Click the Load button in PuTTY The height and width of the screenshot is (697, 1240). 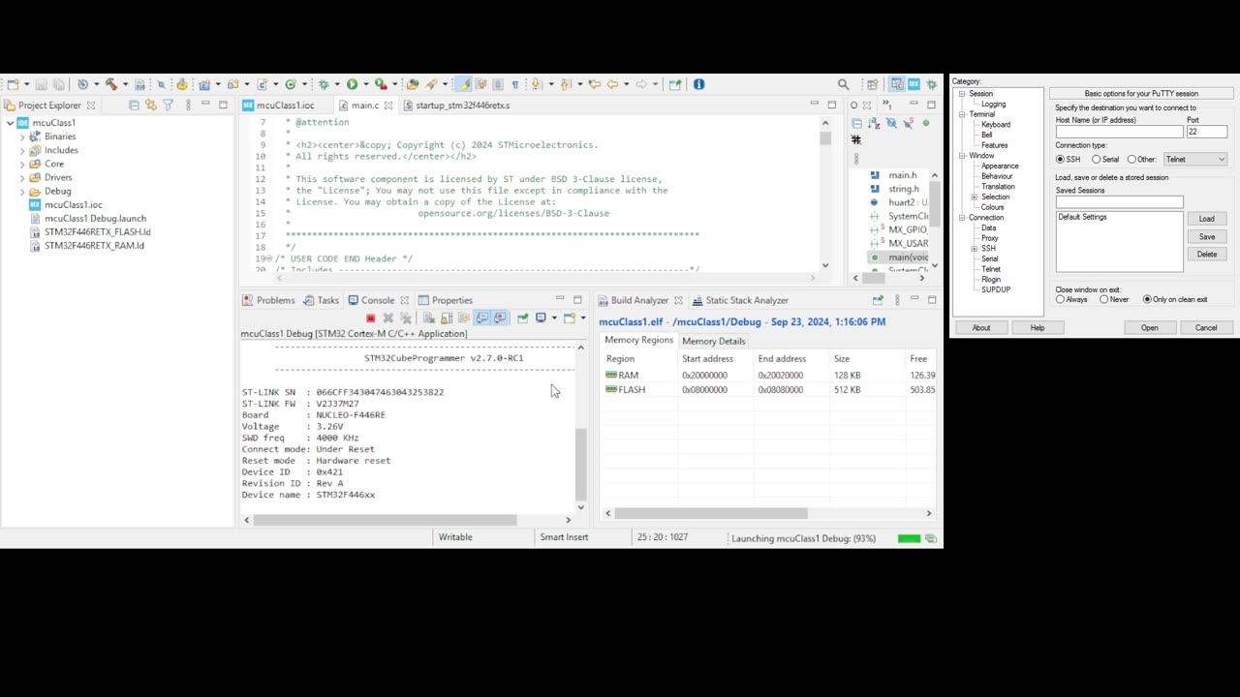[x=1206, y=219]
